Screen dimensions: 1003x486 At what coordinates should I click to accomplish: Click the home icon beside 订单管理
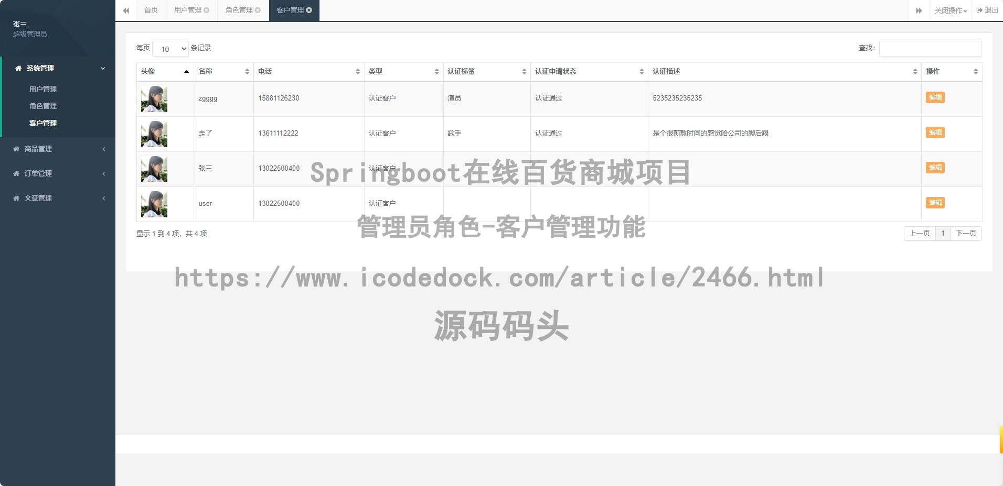click(x=16, y=174)
